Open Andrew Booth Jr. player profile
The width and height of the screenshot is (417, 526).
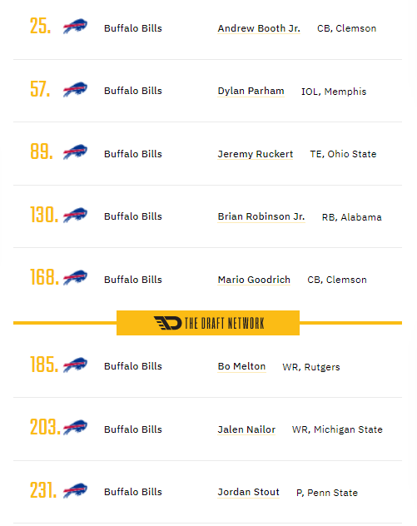[x=259, y=28]
